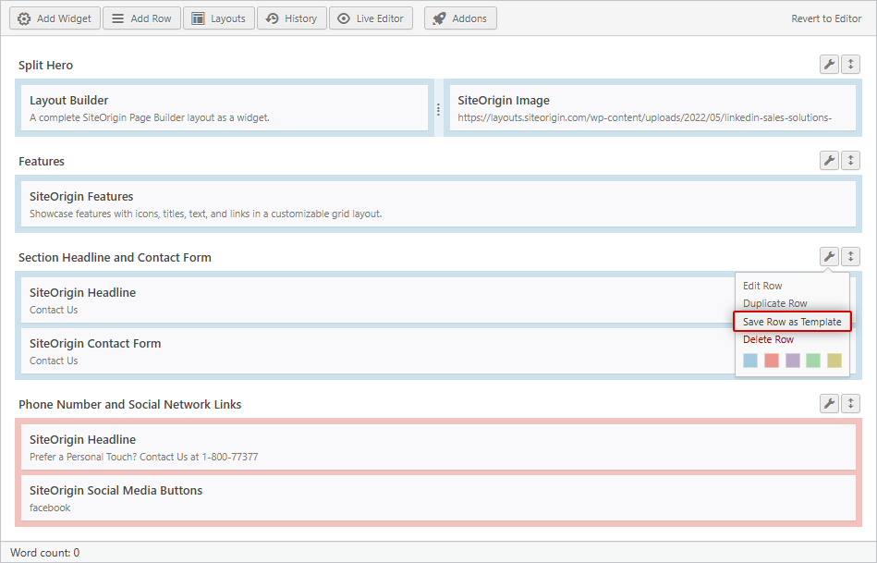The image size is (877, 563).
Task: Click the linkedin-sales-solutions image URL text
Action: [644, 117]
